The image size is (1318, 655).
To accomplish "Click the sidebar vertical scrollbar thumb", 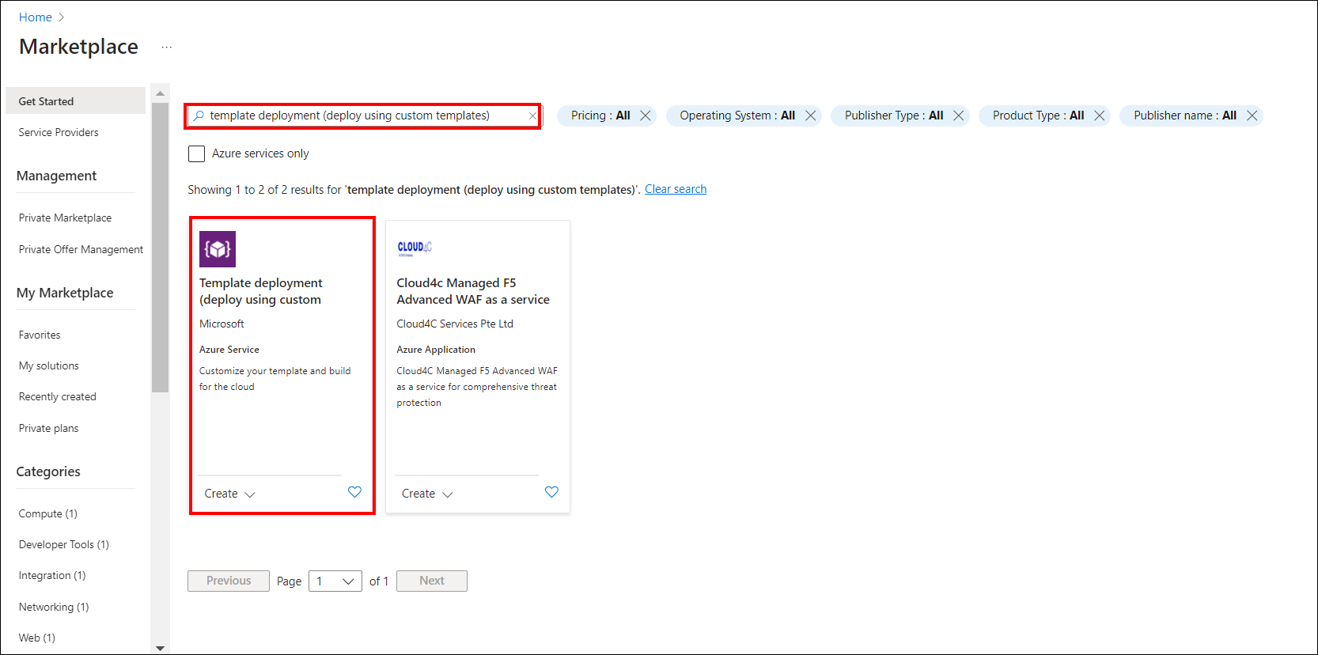I will click(x=161, y=247).
